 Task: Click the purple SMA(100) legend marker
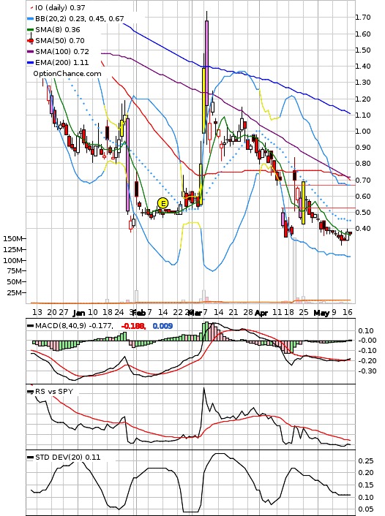30,52
